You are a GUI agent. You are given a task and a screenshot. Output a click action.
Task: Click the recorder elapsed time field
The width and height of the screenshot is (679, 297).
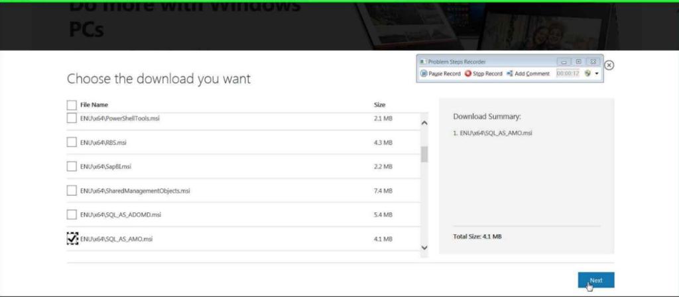click(x=568, y=73)
